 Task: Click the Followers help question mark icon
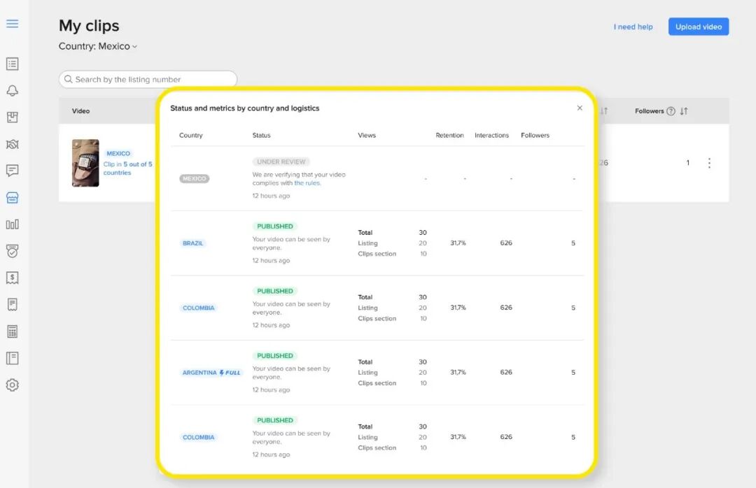point(671,111)
